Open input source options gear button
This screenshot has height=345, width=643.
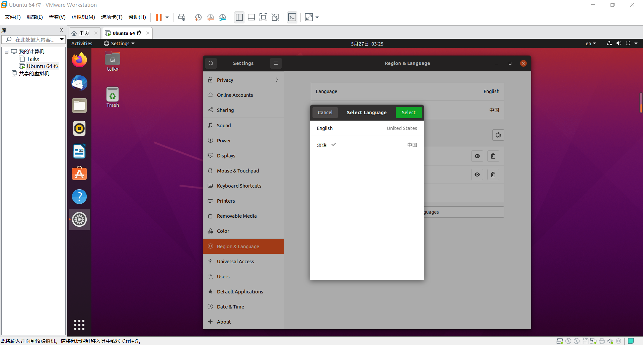[498, 135]
